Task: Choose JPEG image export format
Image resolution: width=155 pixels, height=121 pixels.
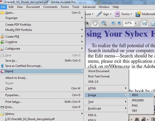Action: tap(141, 95)
